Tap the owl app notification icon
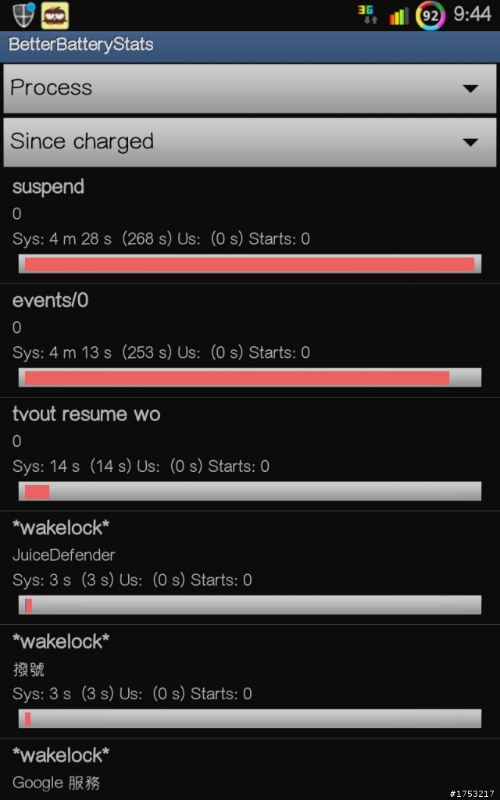 tap(55, 16)
